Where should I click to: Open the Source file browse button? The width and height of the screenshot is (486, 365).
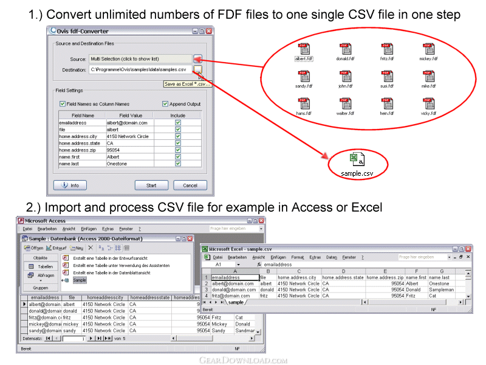coord(197,58)
